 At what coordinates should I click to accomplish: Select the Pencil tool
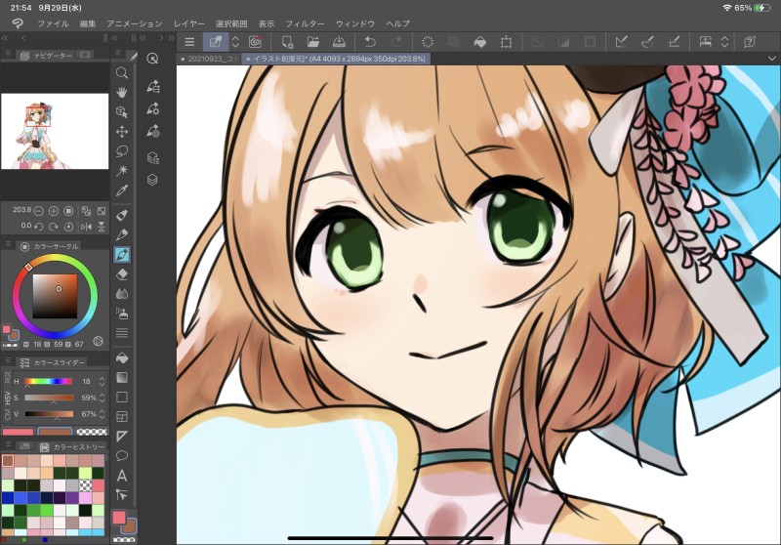121,234
